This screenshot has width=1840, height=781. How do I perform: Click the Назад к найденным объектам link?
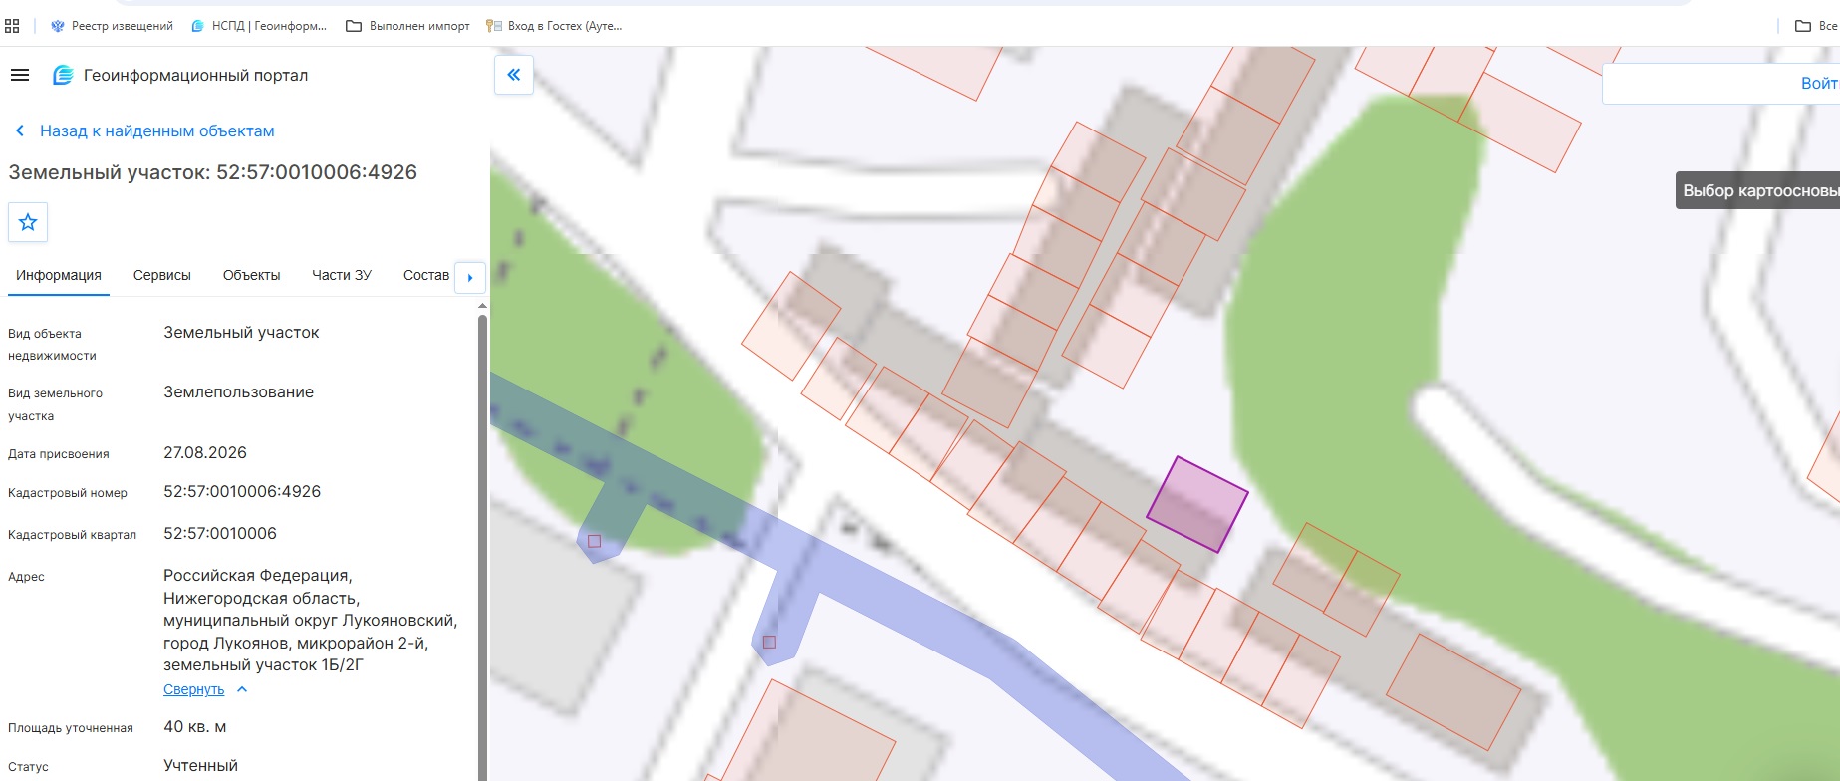tap(157, 130)
